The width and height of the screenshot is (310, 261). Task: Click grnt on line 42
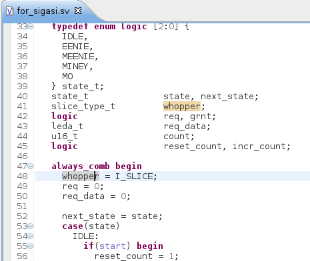tap(201, 117)
